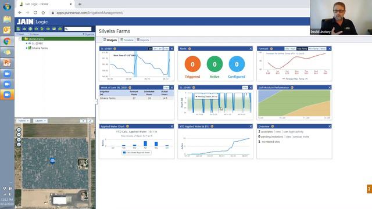Click the settings icon beside Overview title
372x209 pixels.
click(x=273, y=127)
